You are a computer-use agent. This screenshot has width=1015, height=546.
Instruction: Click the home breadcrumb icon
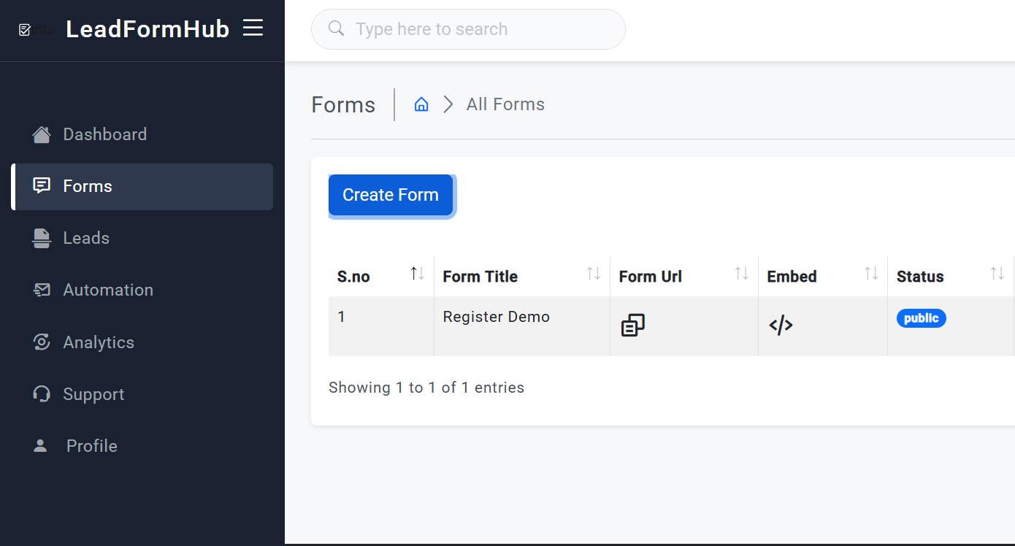[421, 104]
